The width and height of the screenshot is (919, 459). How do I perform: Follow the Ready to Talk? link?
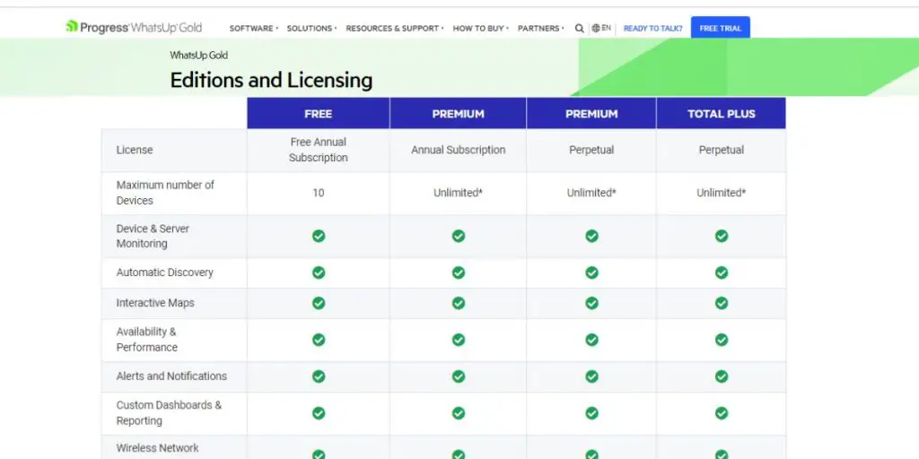point(653,28)
